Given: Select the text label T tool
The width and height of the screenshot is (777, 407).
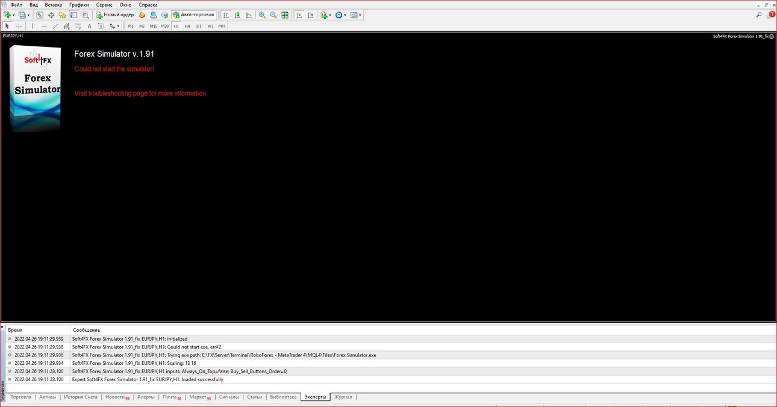Looking at the screenshot, I should [101, 26].
